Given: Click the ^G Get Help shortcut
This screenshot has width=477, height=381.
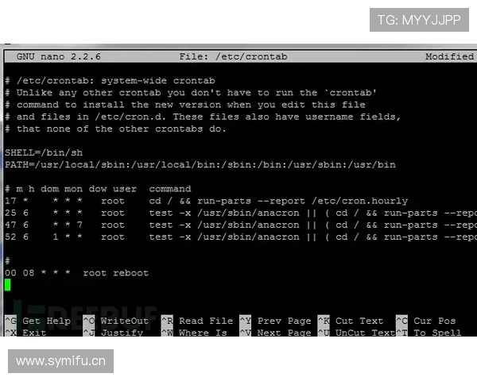Looking at the screenshot, I should tap(37, 321).
